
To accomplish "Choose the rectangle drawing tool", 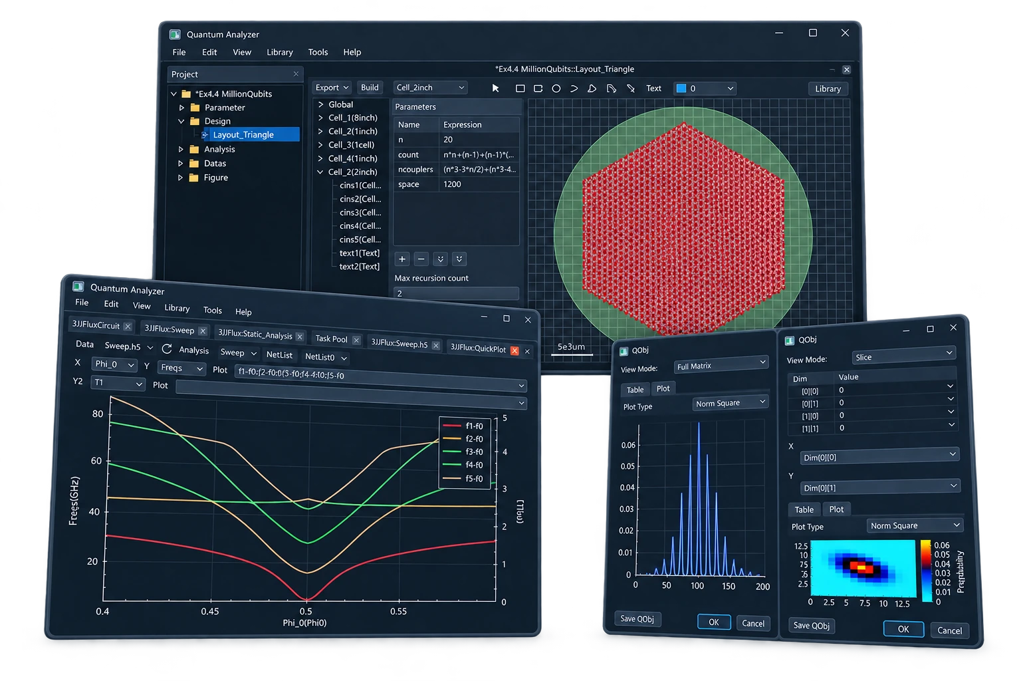I will 520,88.
